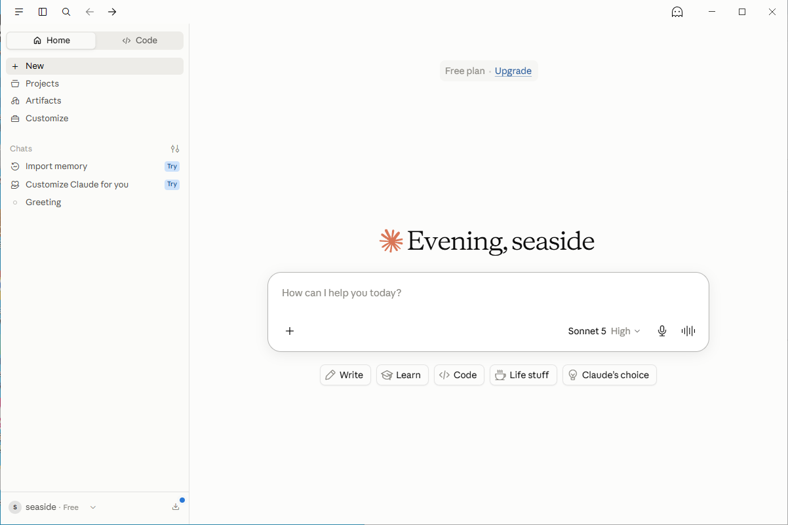Click Try badge beside Customize Claude
Screen dimensions: 788x525
[172, 185]
